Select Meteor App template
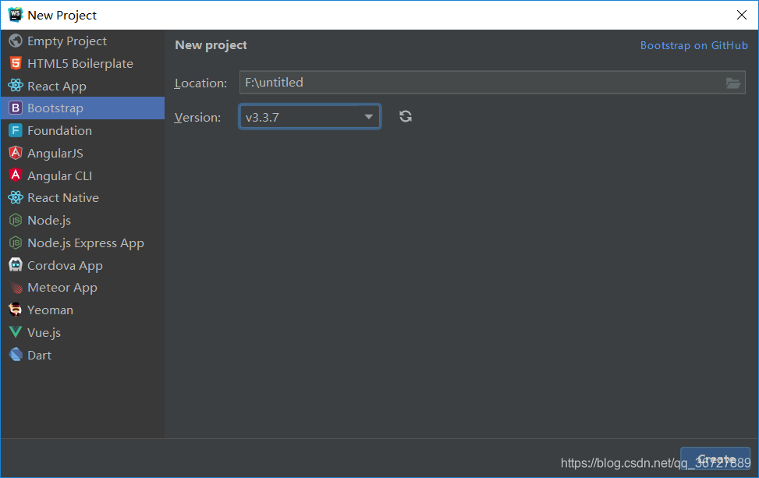This screenshot has height=478, width=759. 83,288
